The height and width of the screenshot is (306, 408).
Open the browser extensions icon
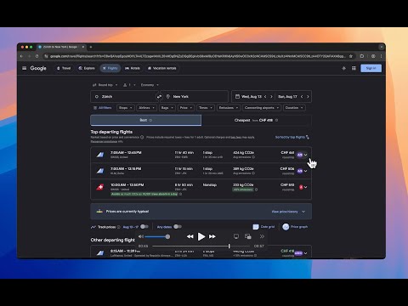pyautogui.click(x=362, y=56)
